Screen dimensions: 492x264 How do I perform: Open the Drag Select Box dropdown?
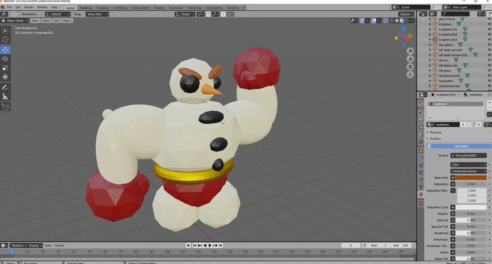click(97, 14)
